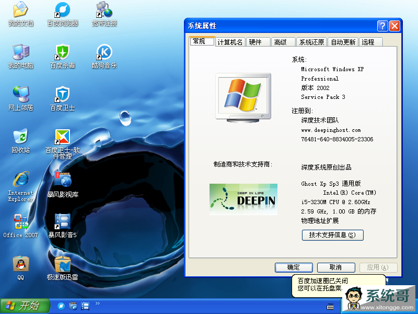
Task: Click the Windows XP monitor logo image
Action: (x=243, y=98)
